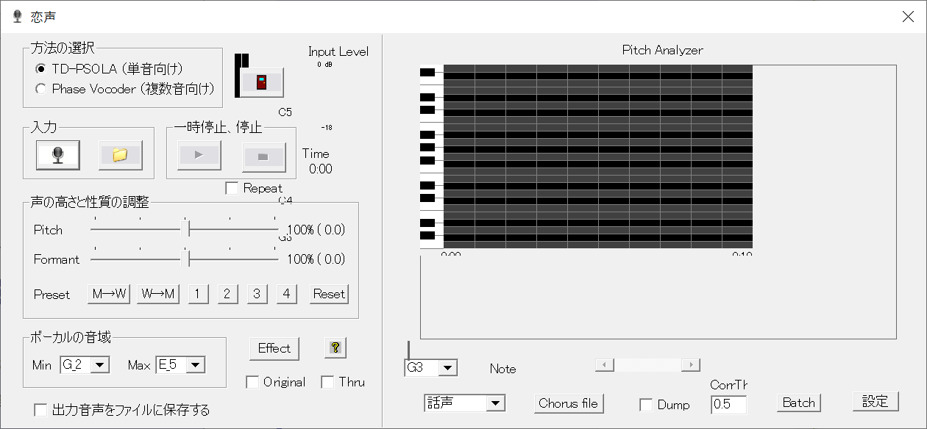The height and width of the screenshot is (429, 927).
Task: Open the 話声 mode dropdown
Action: pyautogui.click(x=496, y=403)
